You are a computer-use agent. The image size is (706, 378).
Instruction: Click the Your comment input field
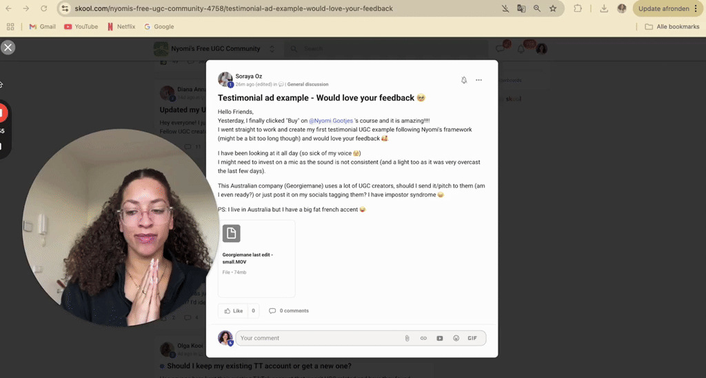(x=361, y=339)
